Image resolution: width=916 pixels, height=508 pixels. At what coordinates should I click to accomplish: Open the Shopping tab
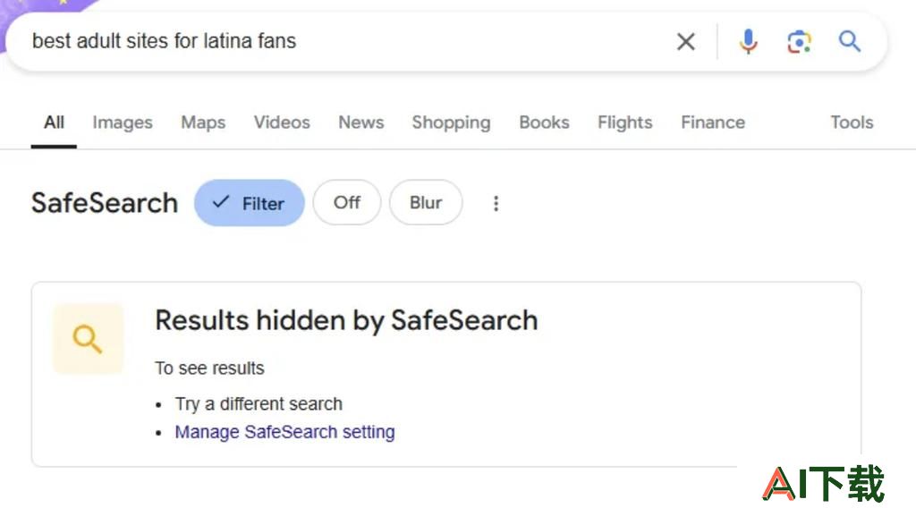point(451,122)
